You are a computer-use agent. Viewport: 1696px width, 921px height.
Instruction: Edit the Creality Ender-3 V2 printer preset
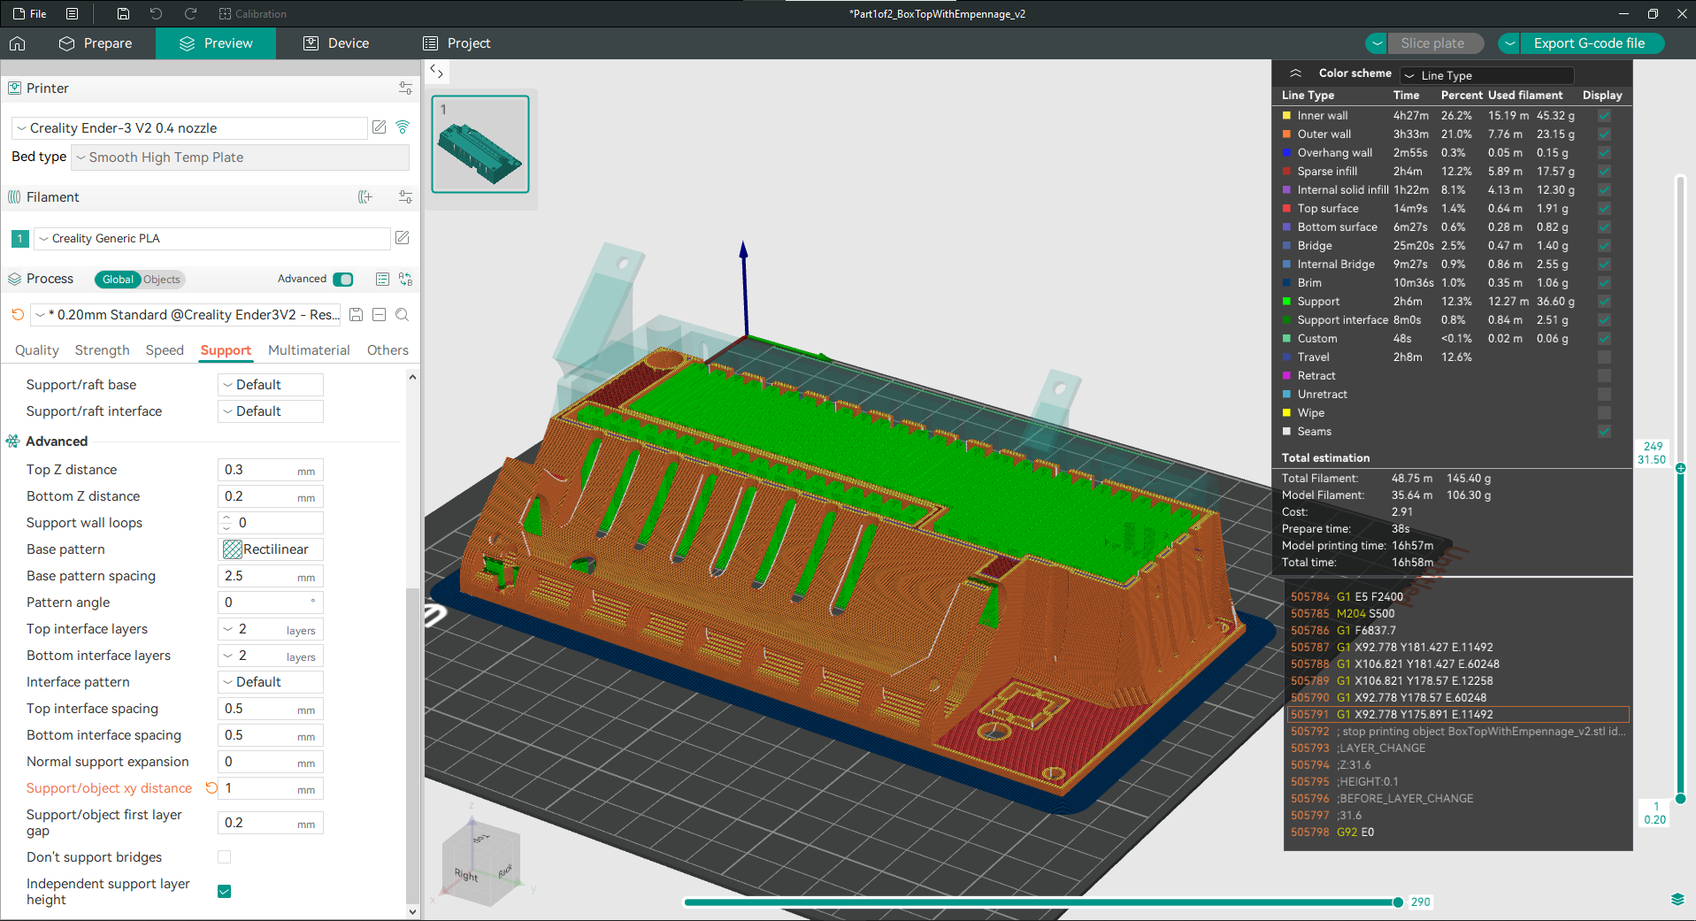point(380,127)
